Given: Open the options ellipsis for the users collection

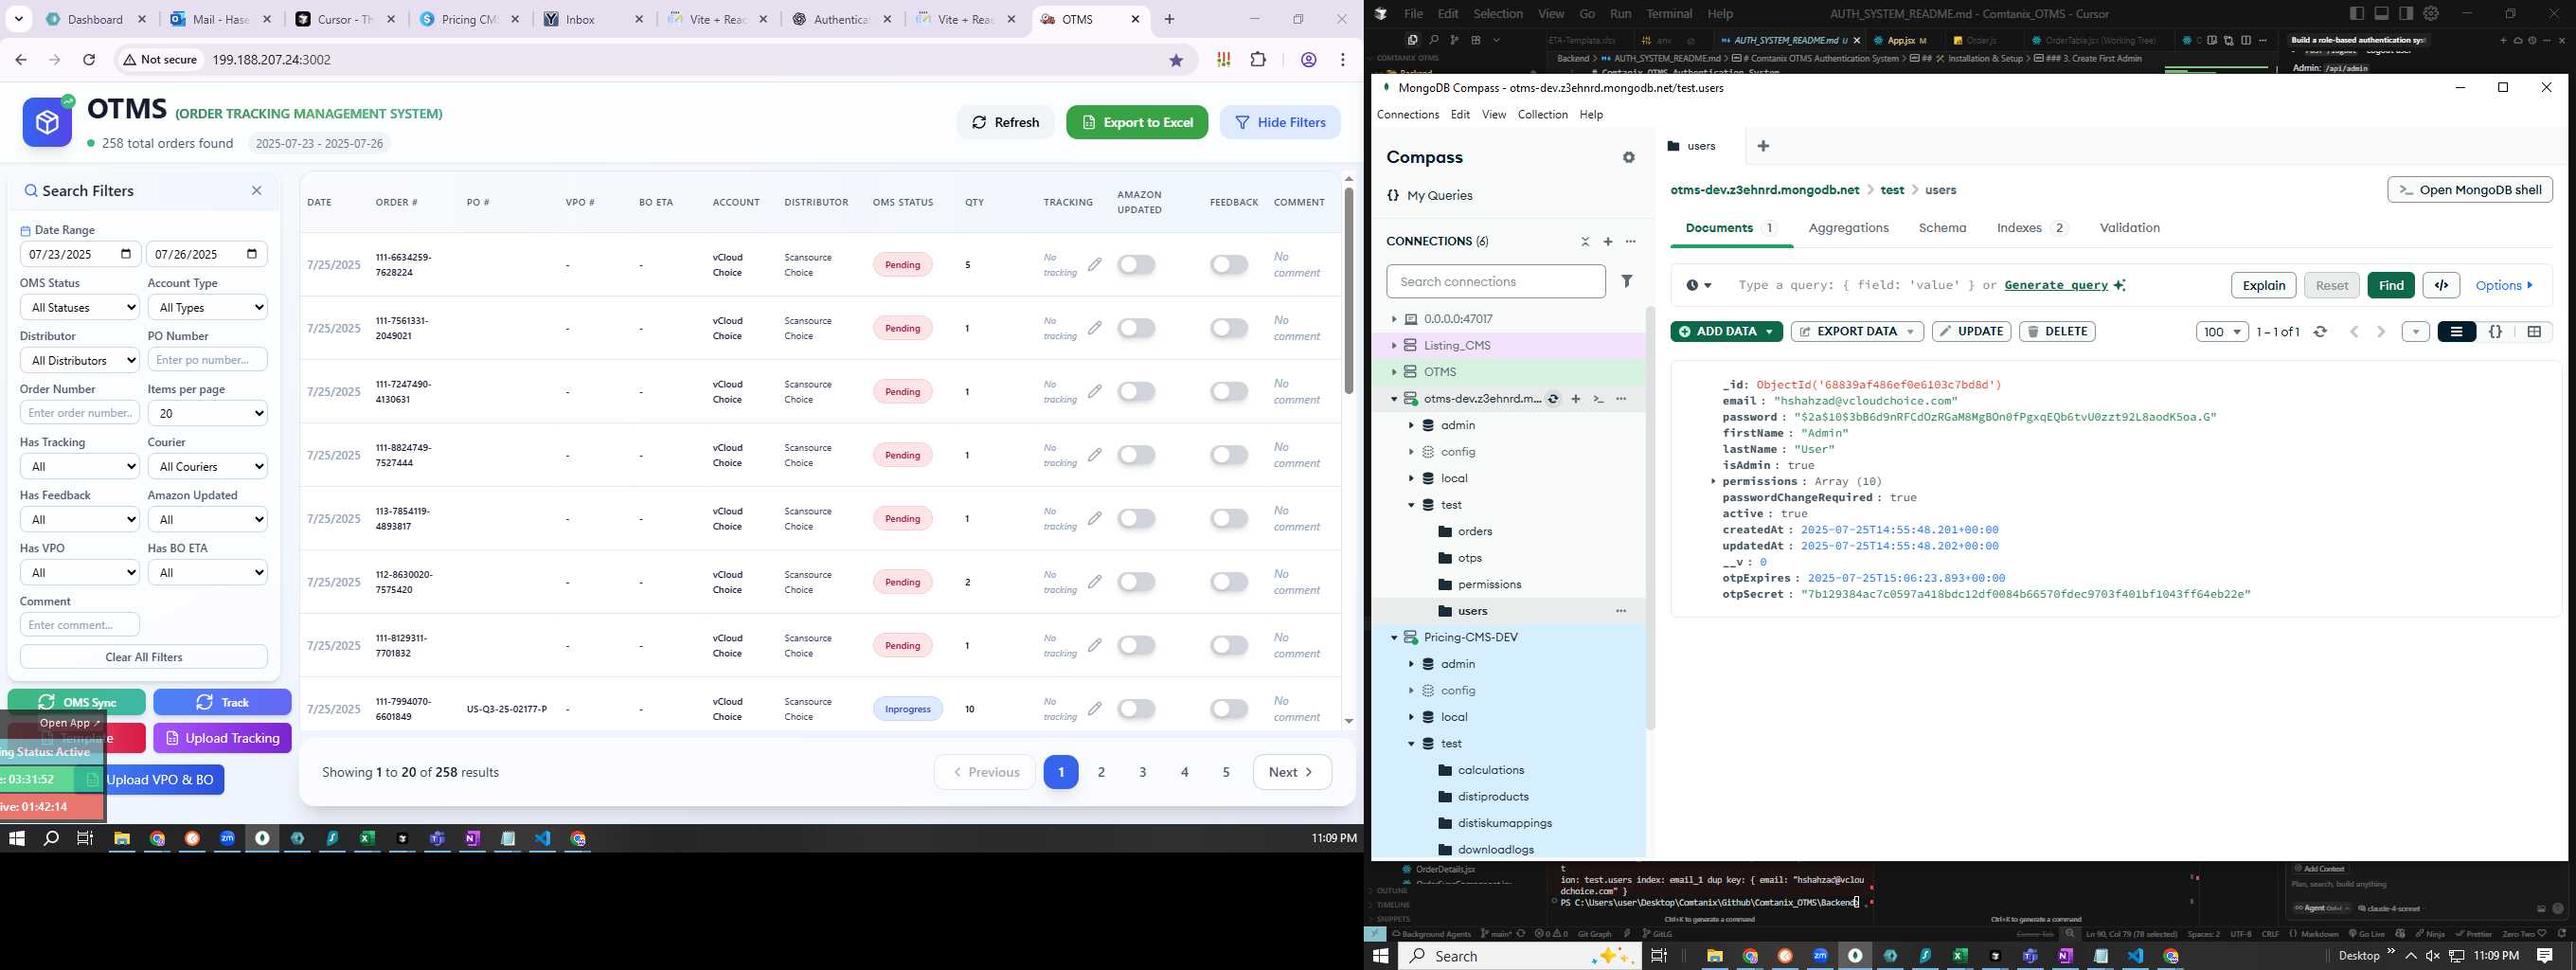Looking at the screenshot, I should pyautogui.click(x=1621, y=611).
